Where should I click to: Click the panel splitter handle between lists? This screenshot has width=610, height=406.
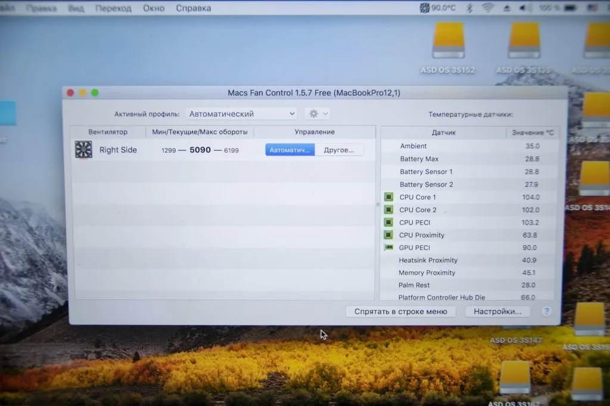click(x=378, y=204)
